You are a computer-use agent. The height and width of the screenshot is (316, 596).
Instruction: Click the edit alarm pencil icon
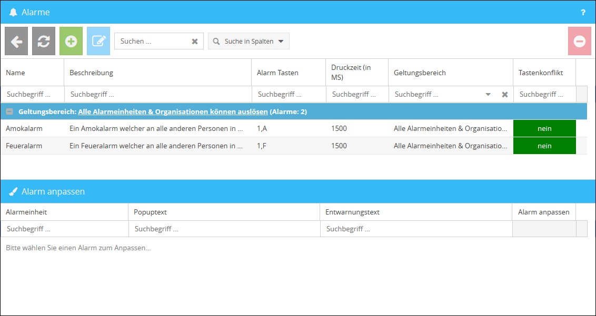98,41
